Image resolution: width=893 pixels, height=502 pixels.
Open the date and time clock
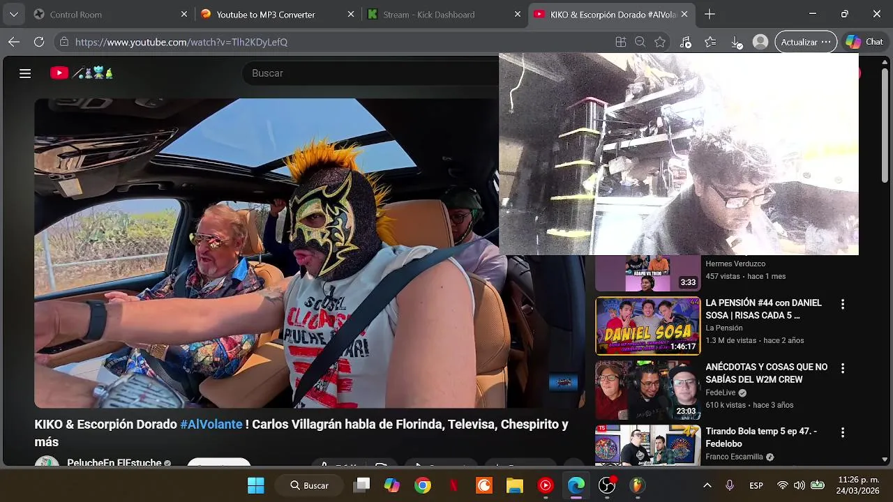coord(858,485)
